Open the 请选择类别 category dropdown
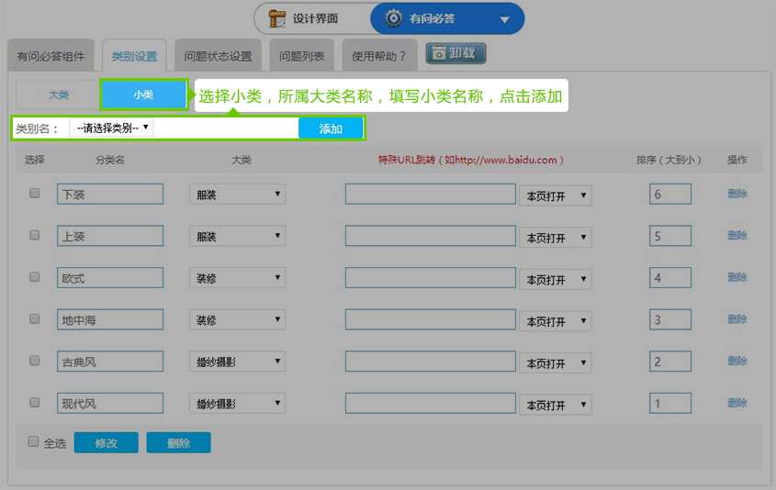Screen dimensions: 776x490 point(112,128)
